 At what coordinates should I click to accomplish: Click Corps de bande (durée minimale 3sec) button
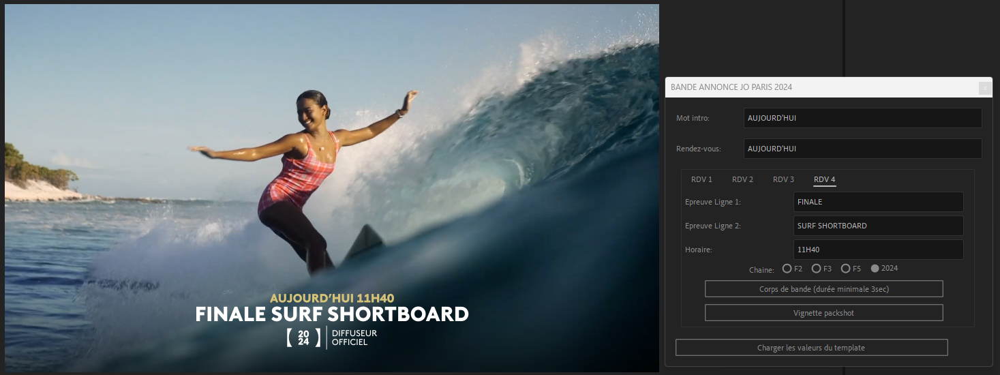[x=823, y=289]
